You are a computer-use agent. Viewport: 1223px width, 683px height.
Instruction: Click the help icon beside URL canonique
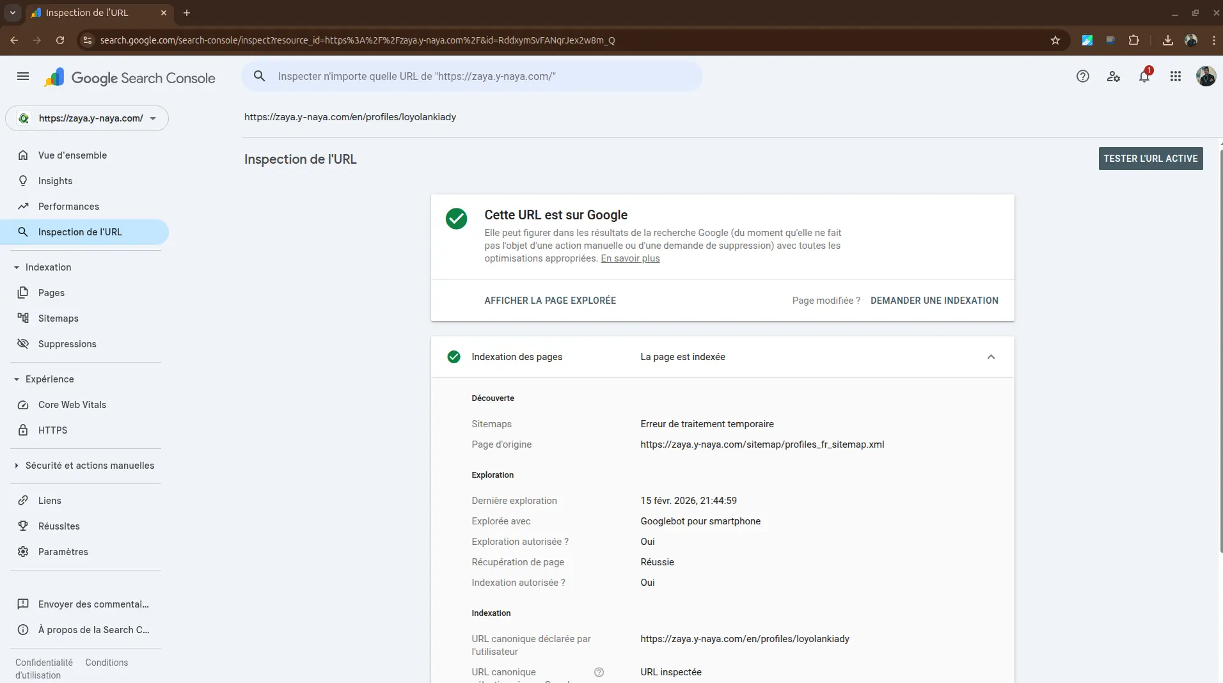[599, 672]
